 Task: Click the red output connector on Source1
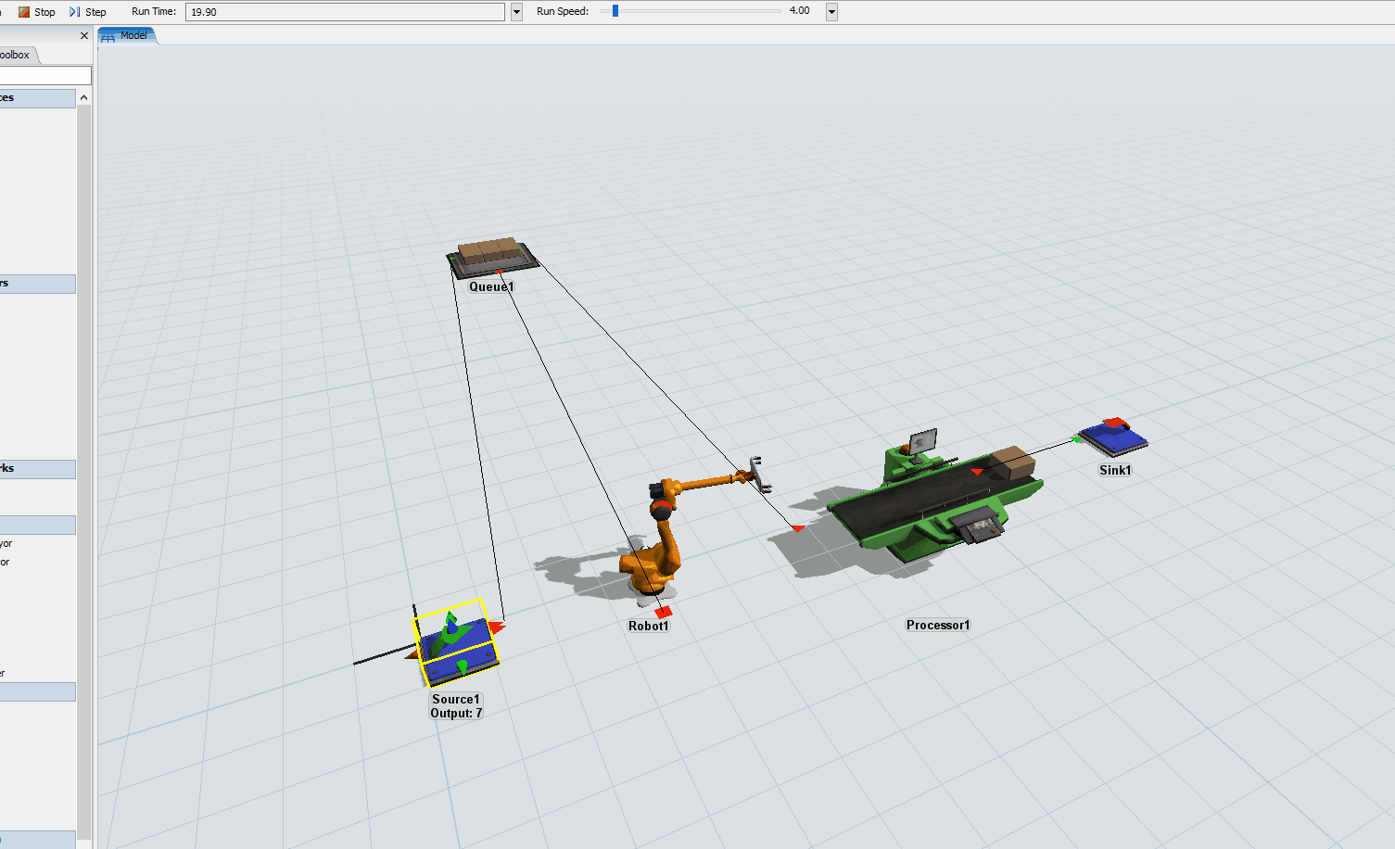496,627
